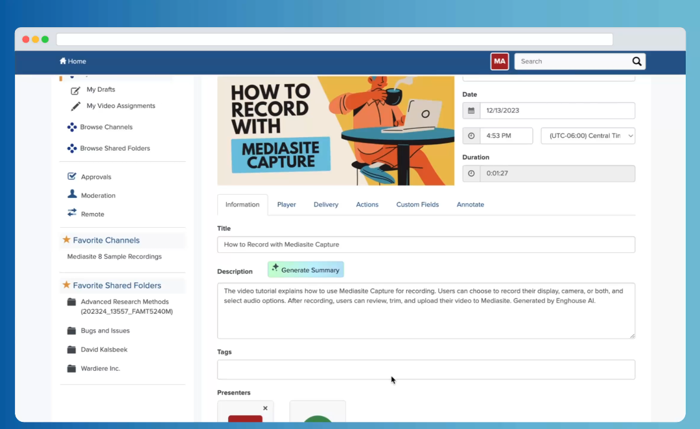
Task: Click the clock icon beside Duration
Action: [471, 173]
